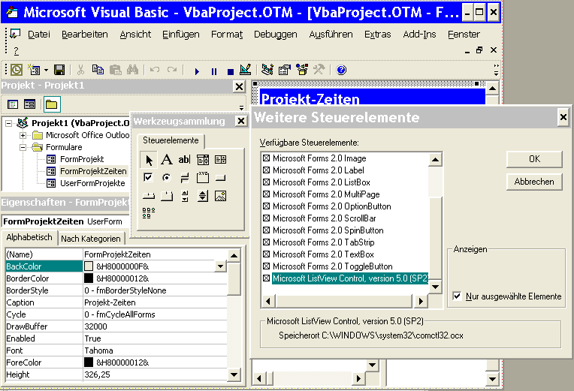Select the CommandButton tool in toolbox
Screen dimensions: 574x391
coord(221,178)
